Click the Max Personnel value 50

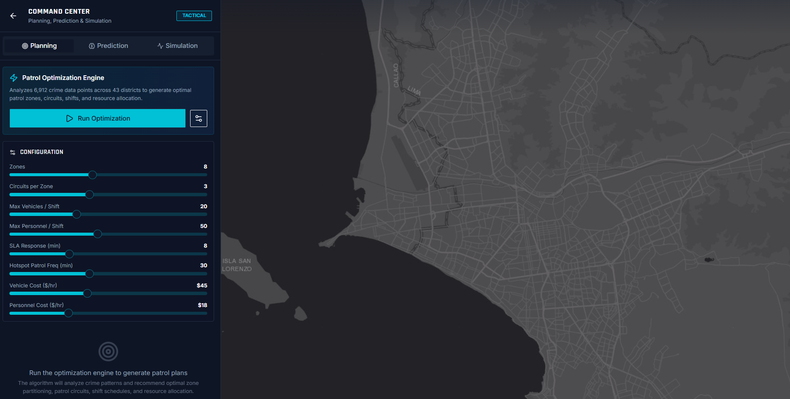point(204,226)
